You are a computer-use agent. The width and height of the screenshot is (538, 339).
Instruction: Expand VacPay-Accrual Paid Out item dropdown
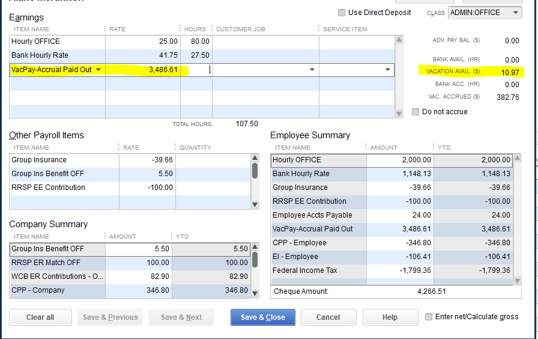pyautogui.click(x=98, y=70)
